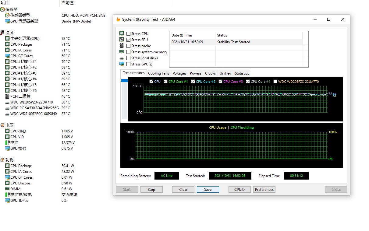Uncheck the Stress FPU checkbox
This screenshot has height=231, width=369.
click(128, 40)
